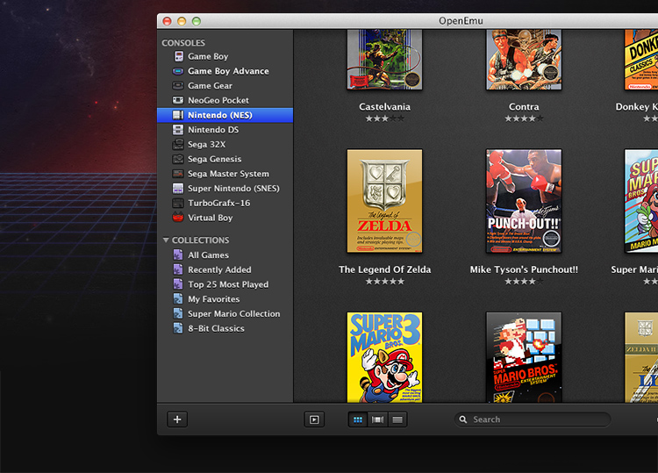Screen dimensions: 658x473
Task: Click the Virtual Boy console icon
Action: 178,218
